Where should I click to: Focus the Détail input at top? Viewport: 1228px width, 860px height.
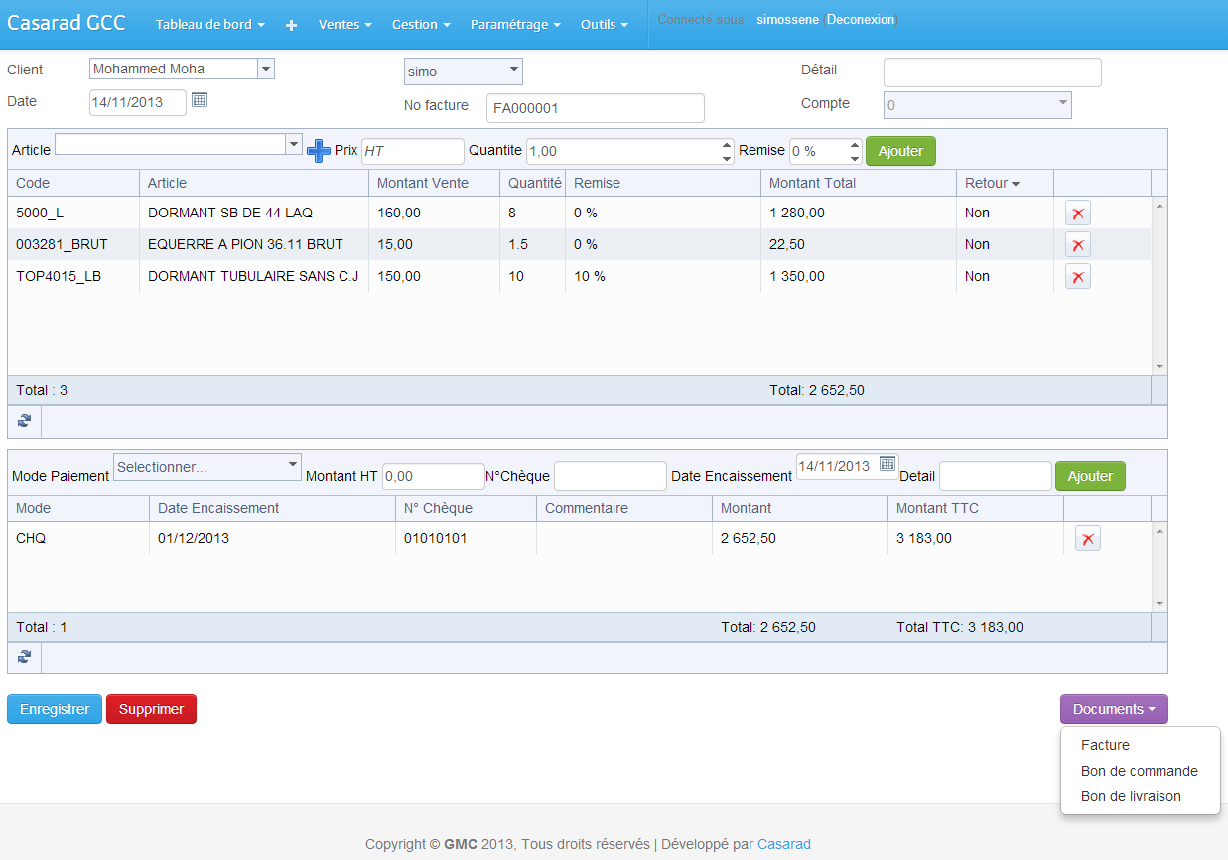[x=993, y=72]
